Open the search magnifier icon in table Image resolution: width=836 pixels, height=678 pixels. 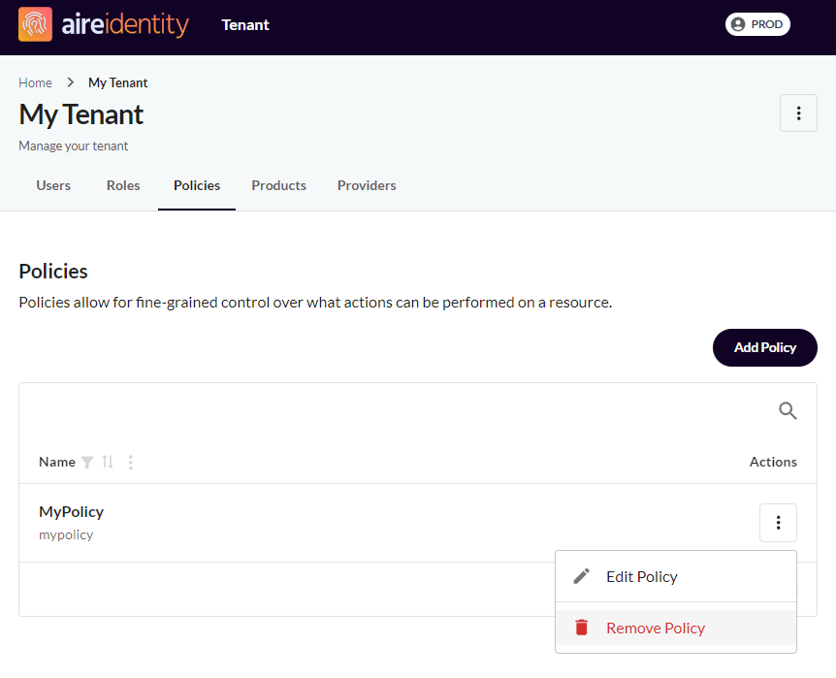(x=788, y=410)
